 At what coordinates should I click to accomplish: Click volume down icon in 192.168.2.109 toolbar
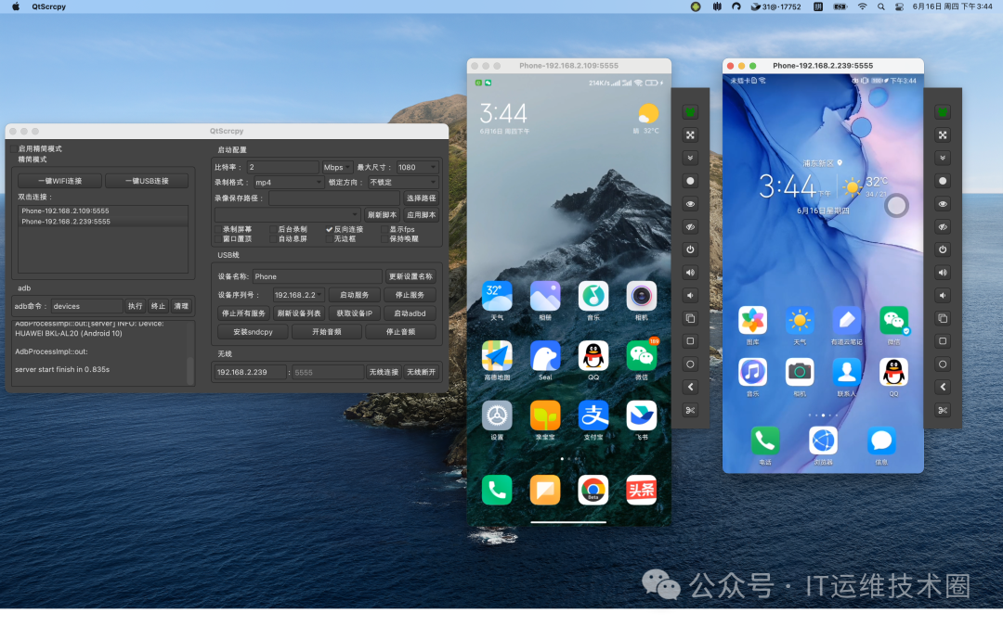click(690, 295)
